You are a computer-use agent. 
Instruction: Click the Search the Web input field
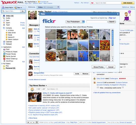[x=108, y=3]
